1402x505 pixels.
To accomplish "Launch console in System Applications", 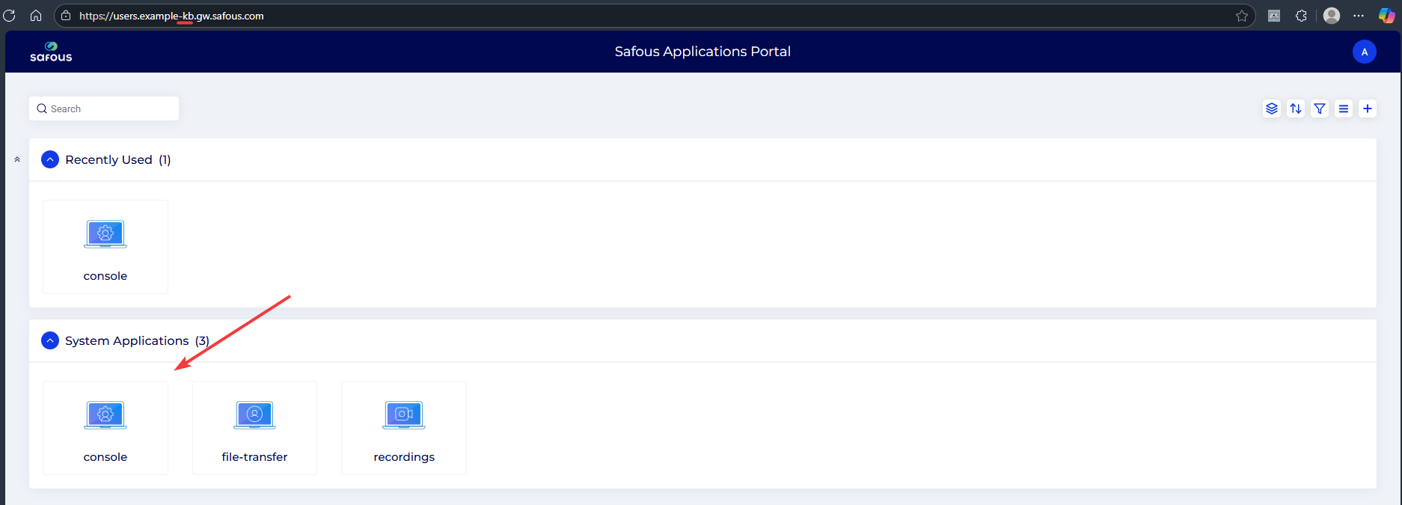I will click(x=105, y=428).
